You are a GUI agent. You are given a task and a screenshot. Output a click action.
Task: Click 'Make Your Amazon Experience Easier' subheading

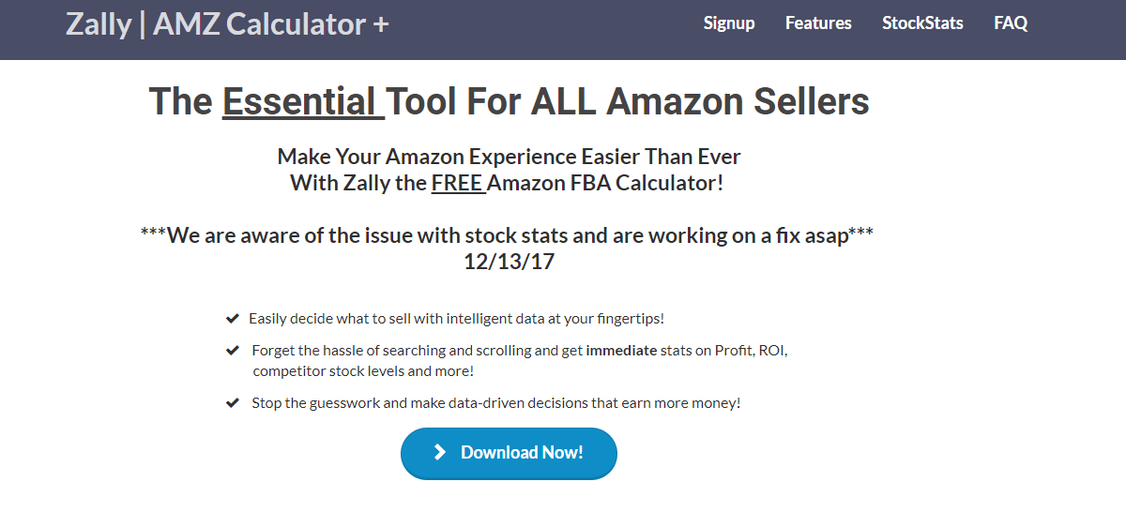click(x=509, y=157)
